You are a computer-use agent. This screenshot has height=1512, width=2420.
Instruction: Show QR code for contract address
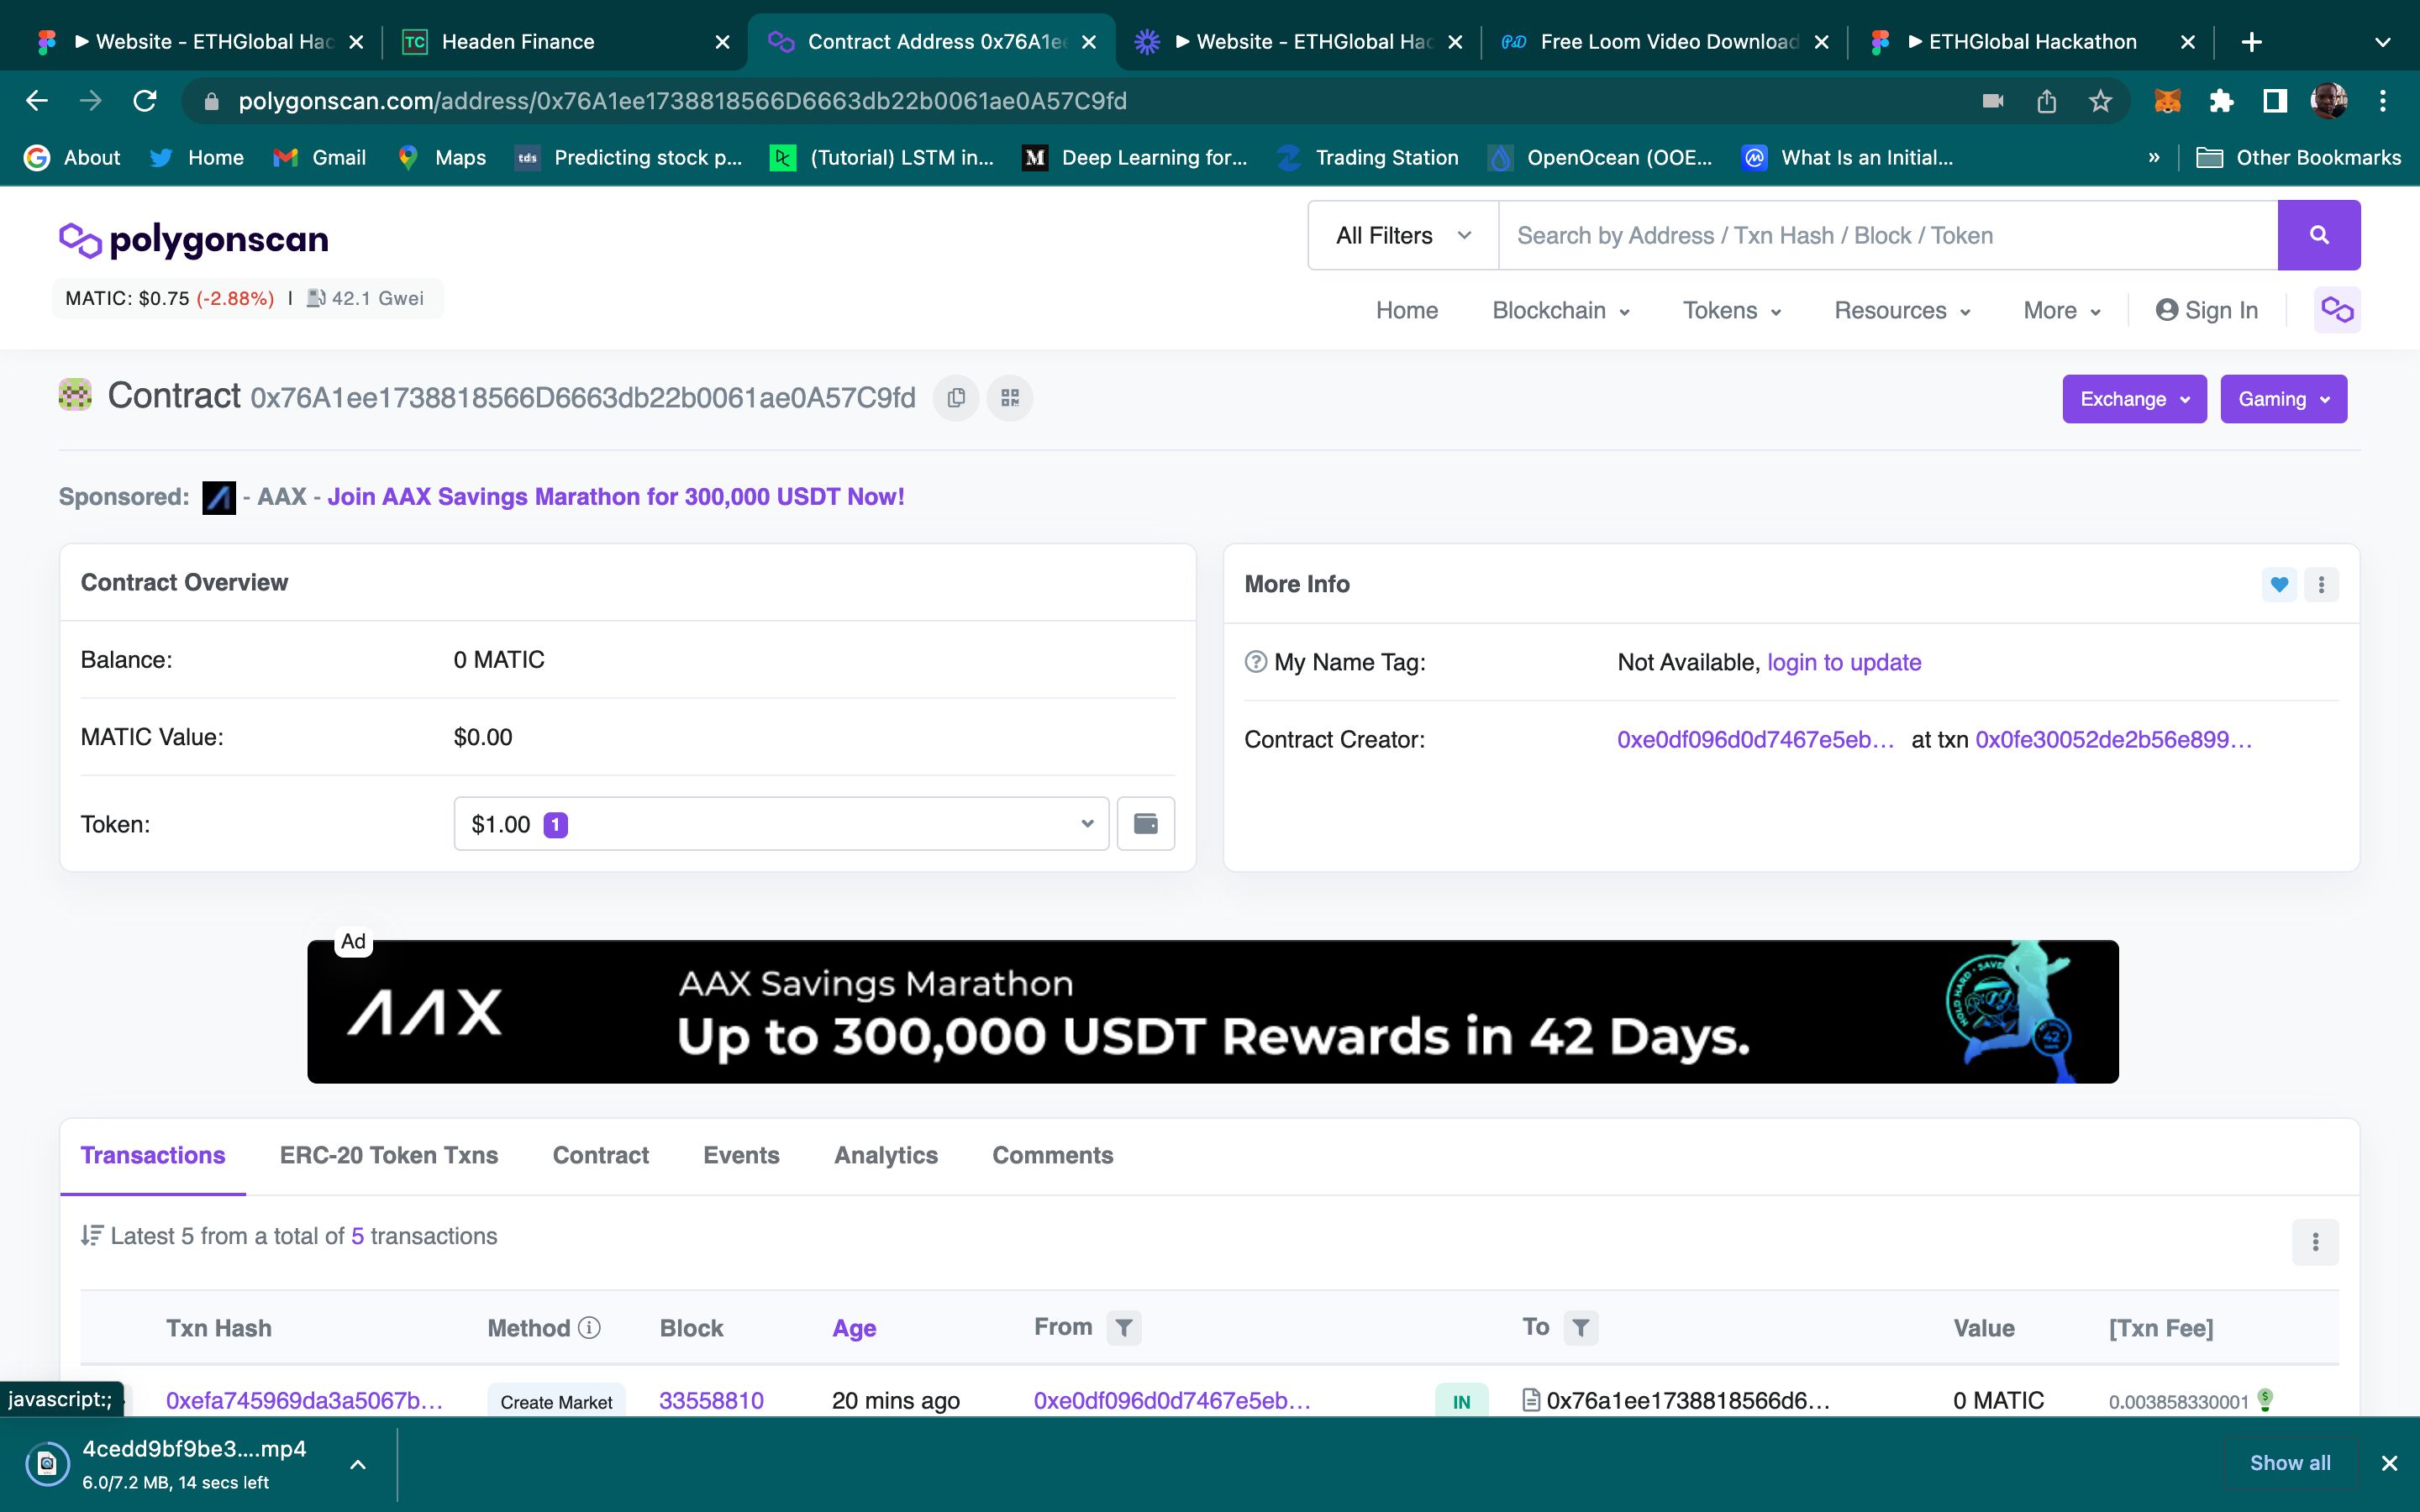click(1010, 398)
